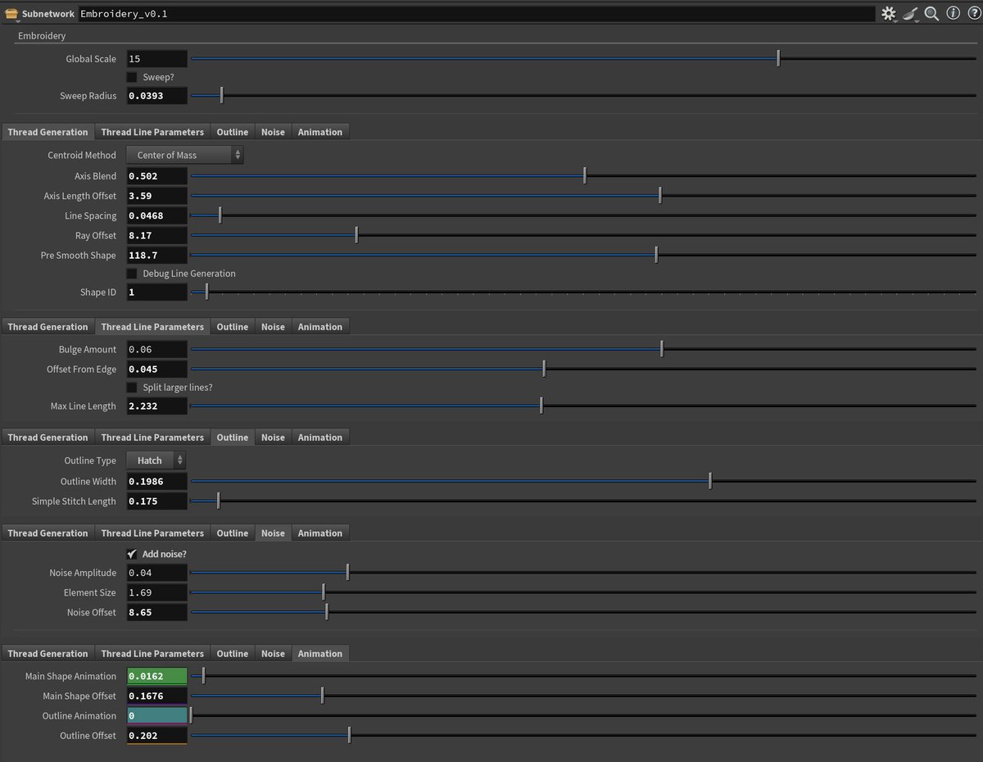Click the Outline Width slider handle
The width and height of the screenshot is (983, 762).
coord(710,482)
